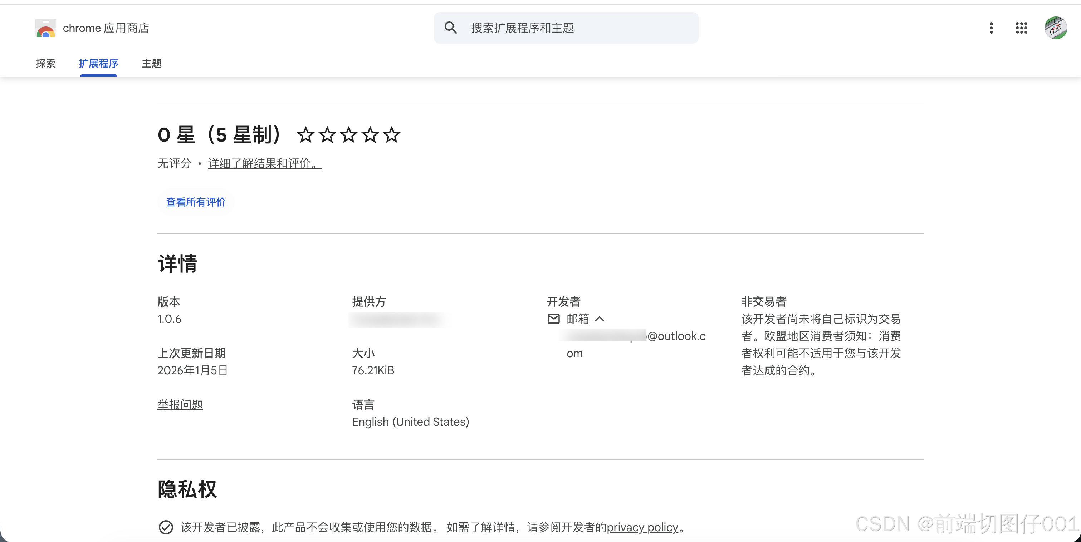The width and height of the screenshot is (1081, 542).
Task: Click the third rating star
Action: coord(349,135)
